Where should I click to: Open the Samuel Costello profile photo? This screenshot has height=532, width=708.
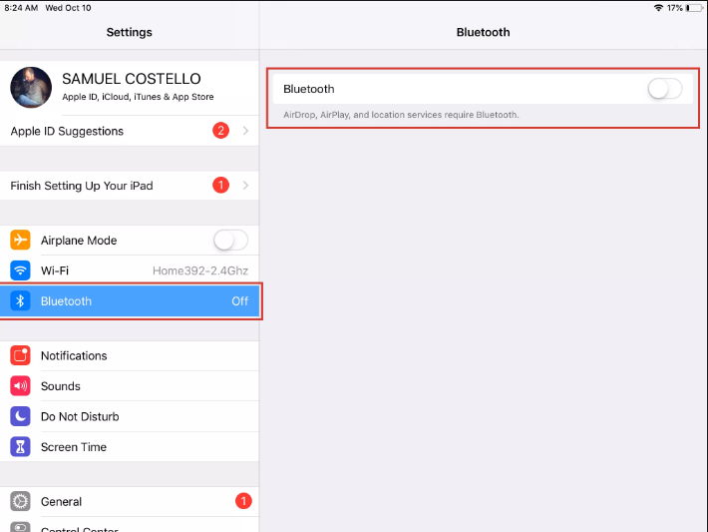[x=31, y=87]
